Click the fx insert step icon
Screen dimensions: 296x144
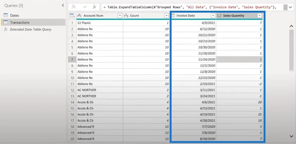point(95,7)
